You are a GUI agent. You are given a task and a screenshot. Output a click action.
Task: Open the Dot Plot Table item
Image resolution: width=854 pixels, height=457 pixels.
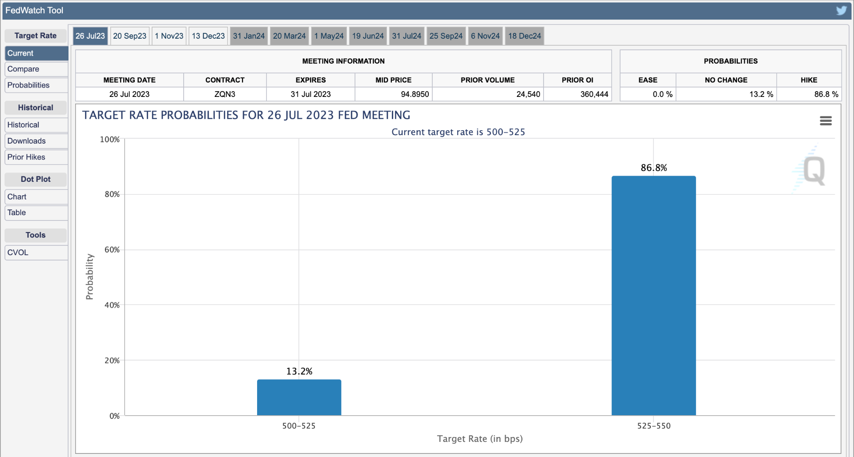pos(36,212)
